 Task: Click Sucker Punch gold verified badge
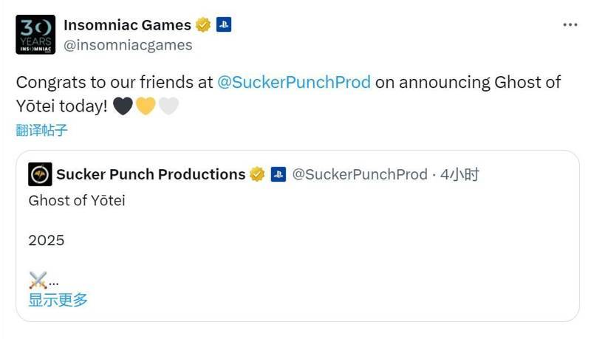257,174
